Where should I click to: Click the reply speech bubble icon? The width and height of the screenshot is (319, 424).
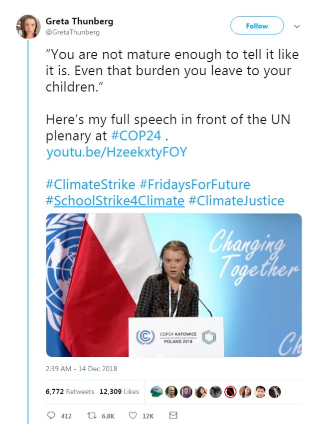[51, 416]
